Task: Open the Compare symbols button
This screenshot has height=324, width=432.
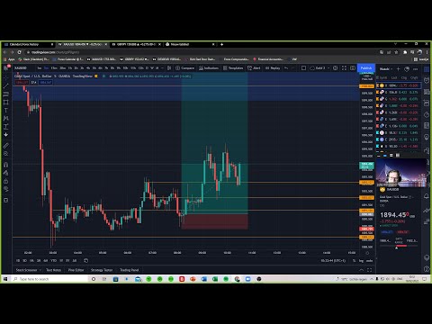Action: tap(184, 68)
